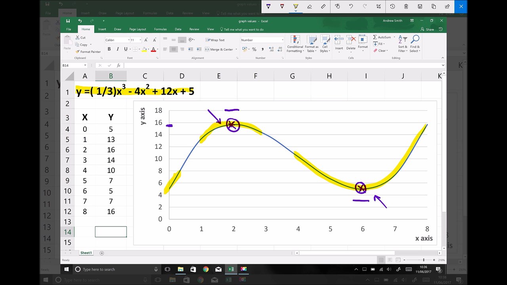Adjust the zoom slider in status bar

pos(423,260)
